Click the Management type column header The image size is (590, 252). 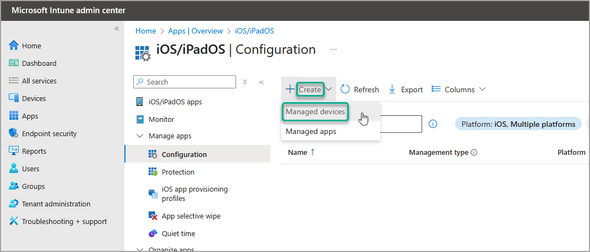(x=439, y=153)
